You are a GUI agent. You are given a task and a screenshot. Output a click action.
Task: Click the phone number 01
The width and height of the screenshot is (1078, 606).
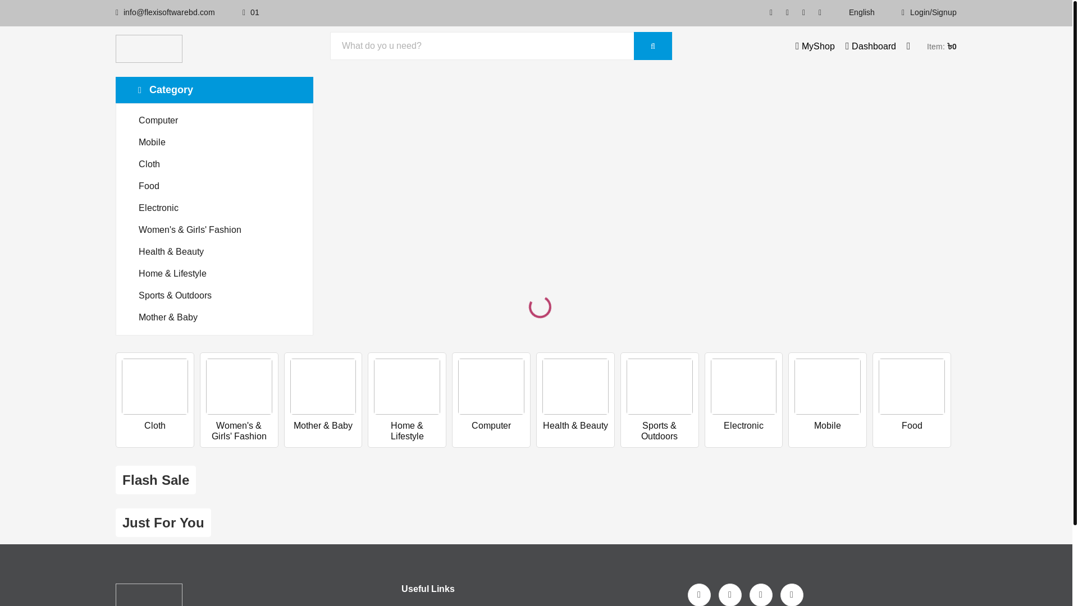pyautogui.click(x=255, y=12)
